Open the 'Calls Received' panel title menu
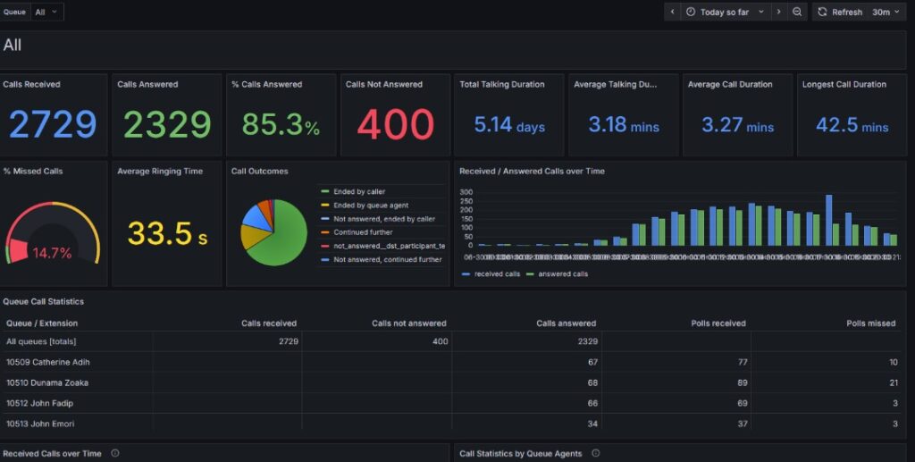The image size is (915, 462). (32, 84)
